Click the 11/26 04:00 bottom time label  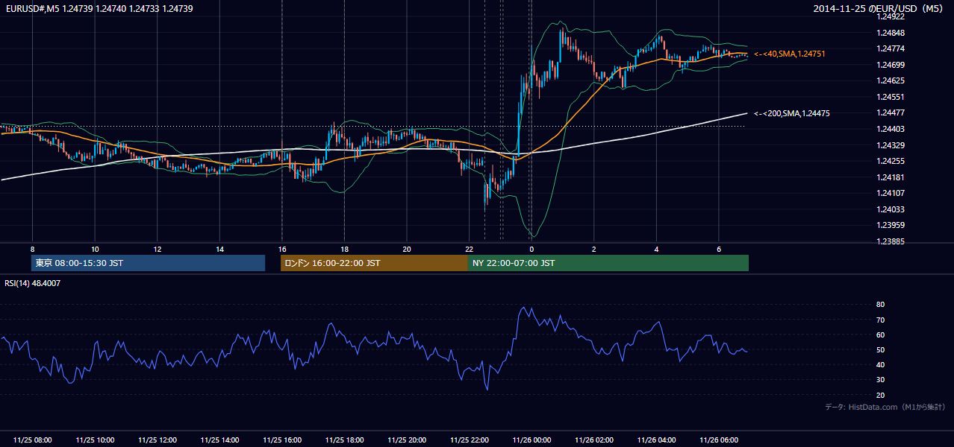[656, 440]
